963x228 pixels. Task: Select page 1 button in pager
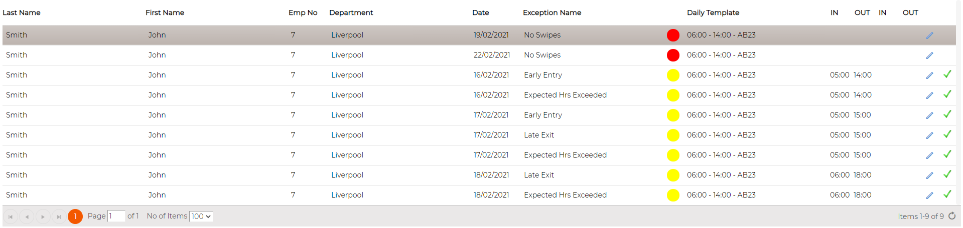pos(75,216)
